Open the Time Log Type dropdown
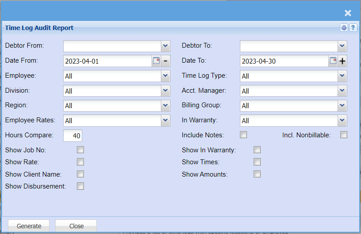The width and height of the screenshot is (361, 234). (342, 76)
